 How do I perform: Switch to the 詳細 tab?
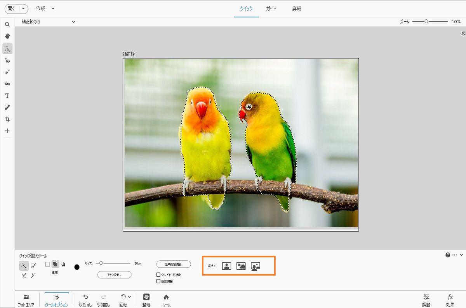coord(297,9)
